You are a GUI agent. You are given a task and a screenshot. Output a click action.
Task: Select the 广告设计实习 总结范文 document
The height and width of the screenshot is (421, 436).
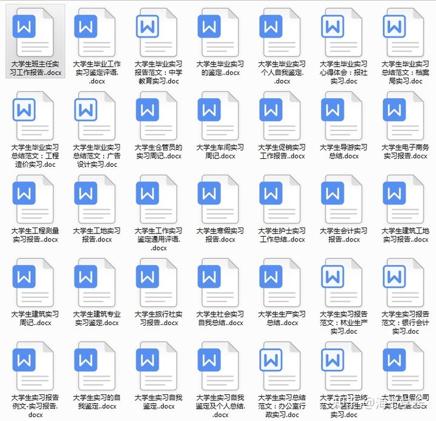click(96, 116)
